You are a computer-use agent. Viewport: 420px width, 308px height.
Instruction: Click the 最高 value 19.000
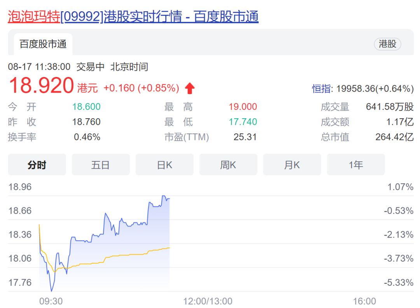click(x=243, y=107)
